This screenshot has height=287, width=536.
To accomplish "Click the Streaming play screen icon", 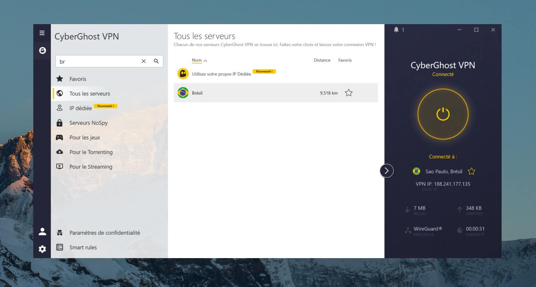I will click(60, 166).
